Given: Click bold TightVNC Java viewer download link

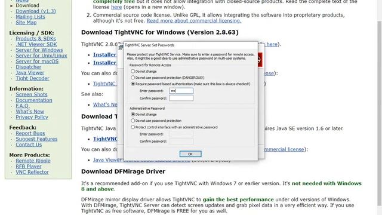Looking at the screenshot, I should click(105, 139).
